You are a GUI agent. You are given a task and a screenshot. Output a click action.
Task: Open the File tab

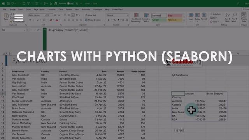pos(5,9)
